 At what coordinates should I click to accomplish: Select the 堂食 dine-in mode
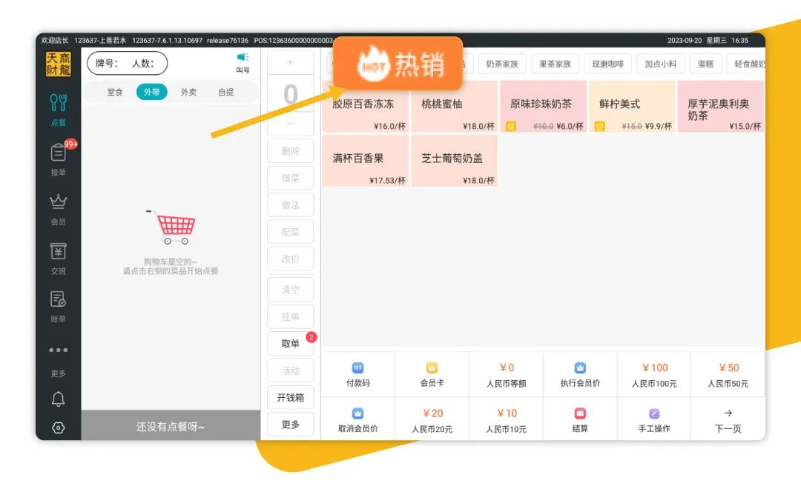pyautogui.click(x=114, y=92)
